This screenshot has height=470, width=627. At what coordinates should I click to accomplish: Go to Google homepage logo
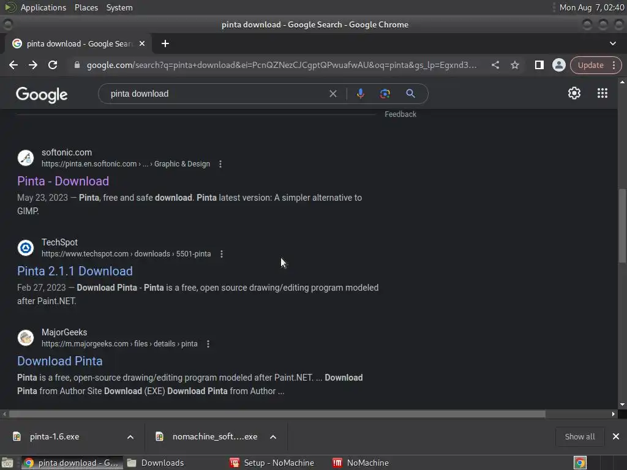(x=42, y=95)
